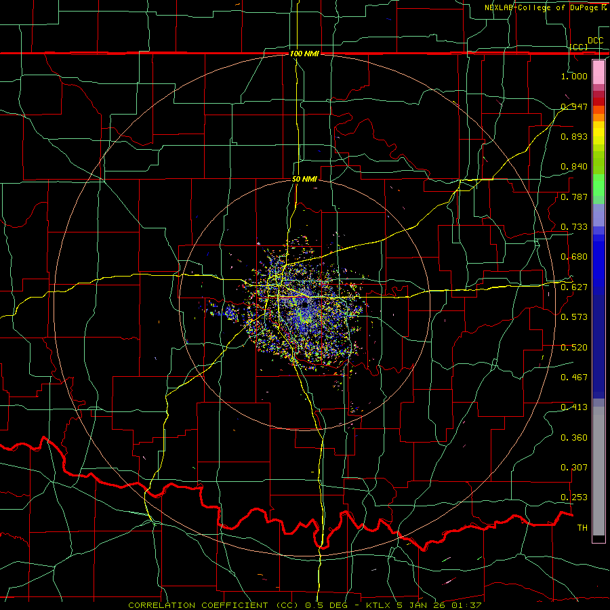Image resolution: width=610 pixels, height=610 pixels.
Task: Pick the bright green color bar segment
Action: (598, 185)
